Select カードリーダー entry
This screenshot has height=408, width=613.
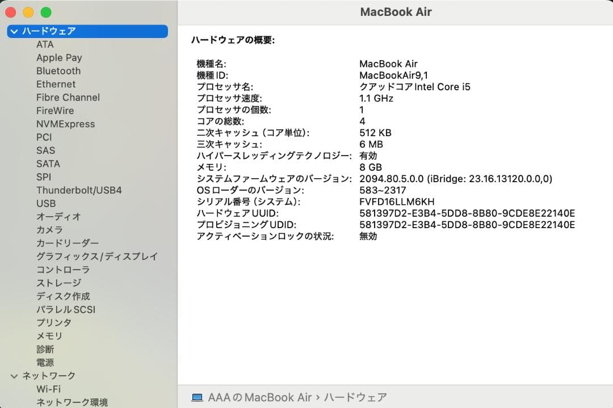[x=68, y=243]
